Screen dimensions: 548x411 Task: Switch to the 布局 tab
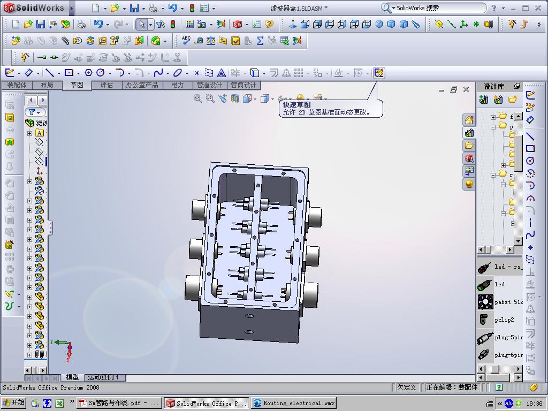(x=47, y=85)
